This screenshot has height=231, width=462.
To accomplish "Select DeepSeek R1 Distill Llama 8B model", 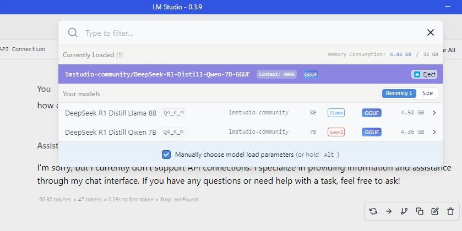I will point(111,113).
